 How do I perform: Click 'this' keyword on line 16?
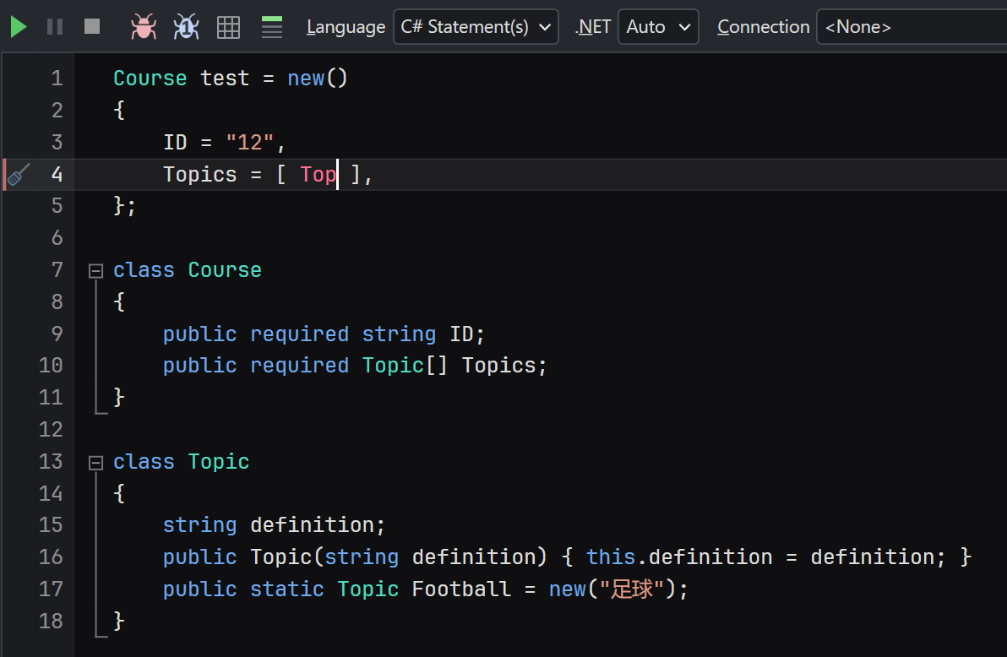(x=611, y=557)
